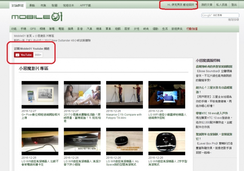Open the 2017小惡魔桌曆 video thumbnail
244x171 pixels.
(82, 95)
